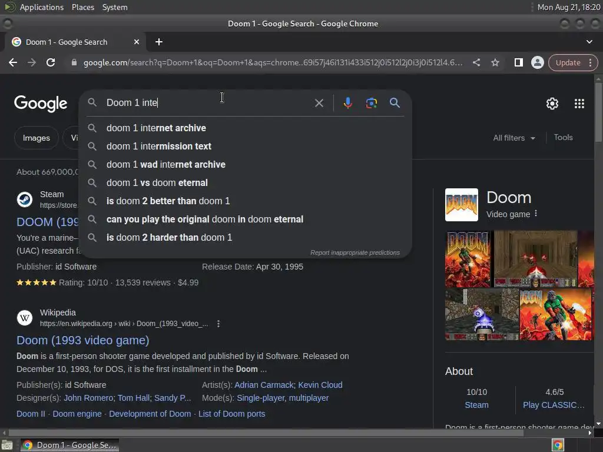Open Kevin Cloud artist link
Screen dimensions: 603x452
320,385
